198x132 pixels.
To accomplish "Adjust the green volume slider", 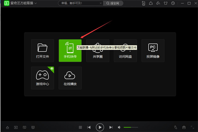I will (x=131, y=127).
